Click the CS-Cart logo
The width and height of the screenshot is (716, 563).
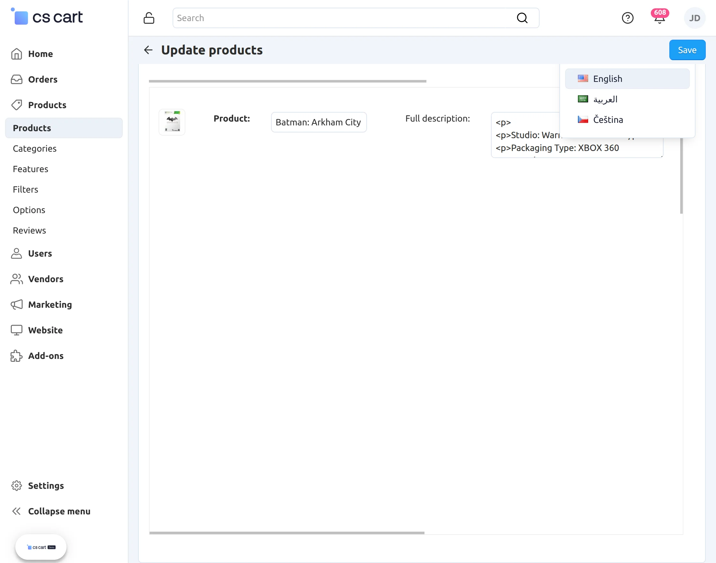point(47,17)
